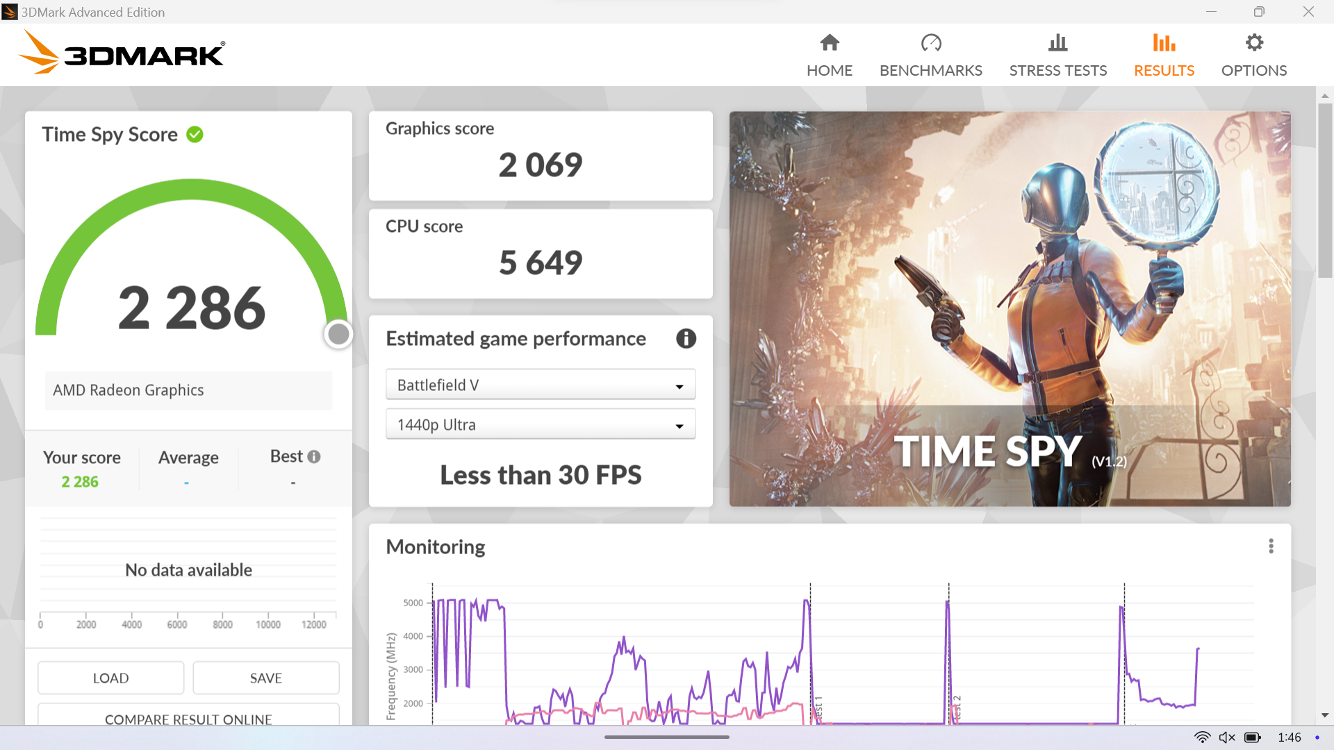
Task: Open the 1440p Ultra resolution dropdown
Action: click(x=541, y=424)
